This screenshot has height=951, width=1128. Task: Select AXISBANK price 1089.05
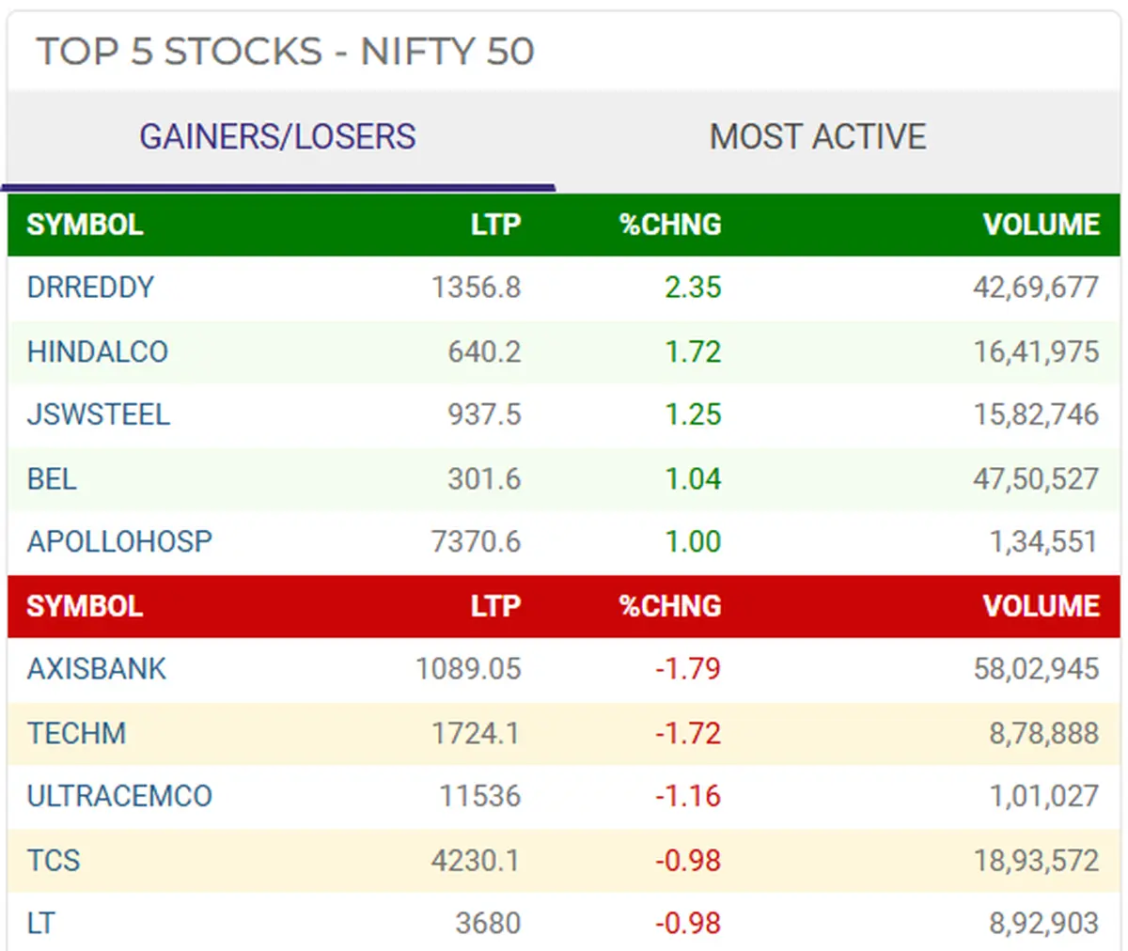(468, 669)
